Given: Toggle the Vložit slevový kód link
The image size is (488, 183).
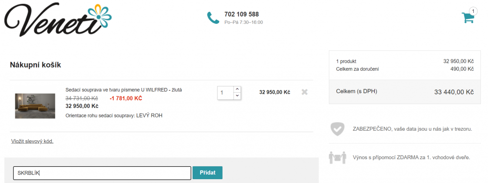Looking at the screenshot, I should (32, 141).
